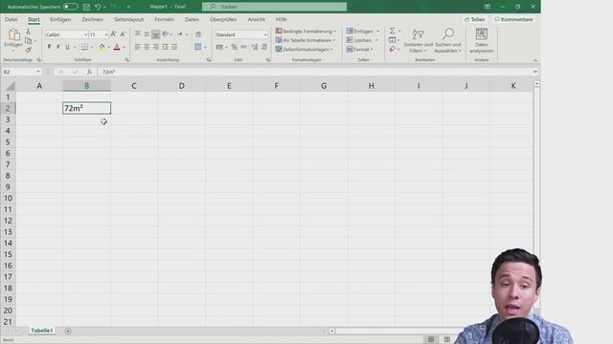Image resolution: width=613 pixels, height=344 pixels.
Task: Toggle italic formatting (K)
Action: point(58,47)
